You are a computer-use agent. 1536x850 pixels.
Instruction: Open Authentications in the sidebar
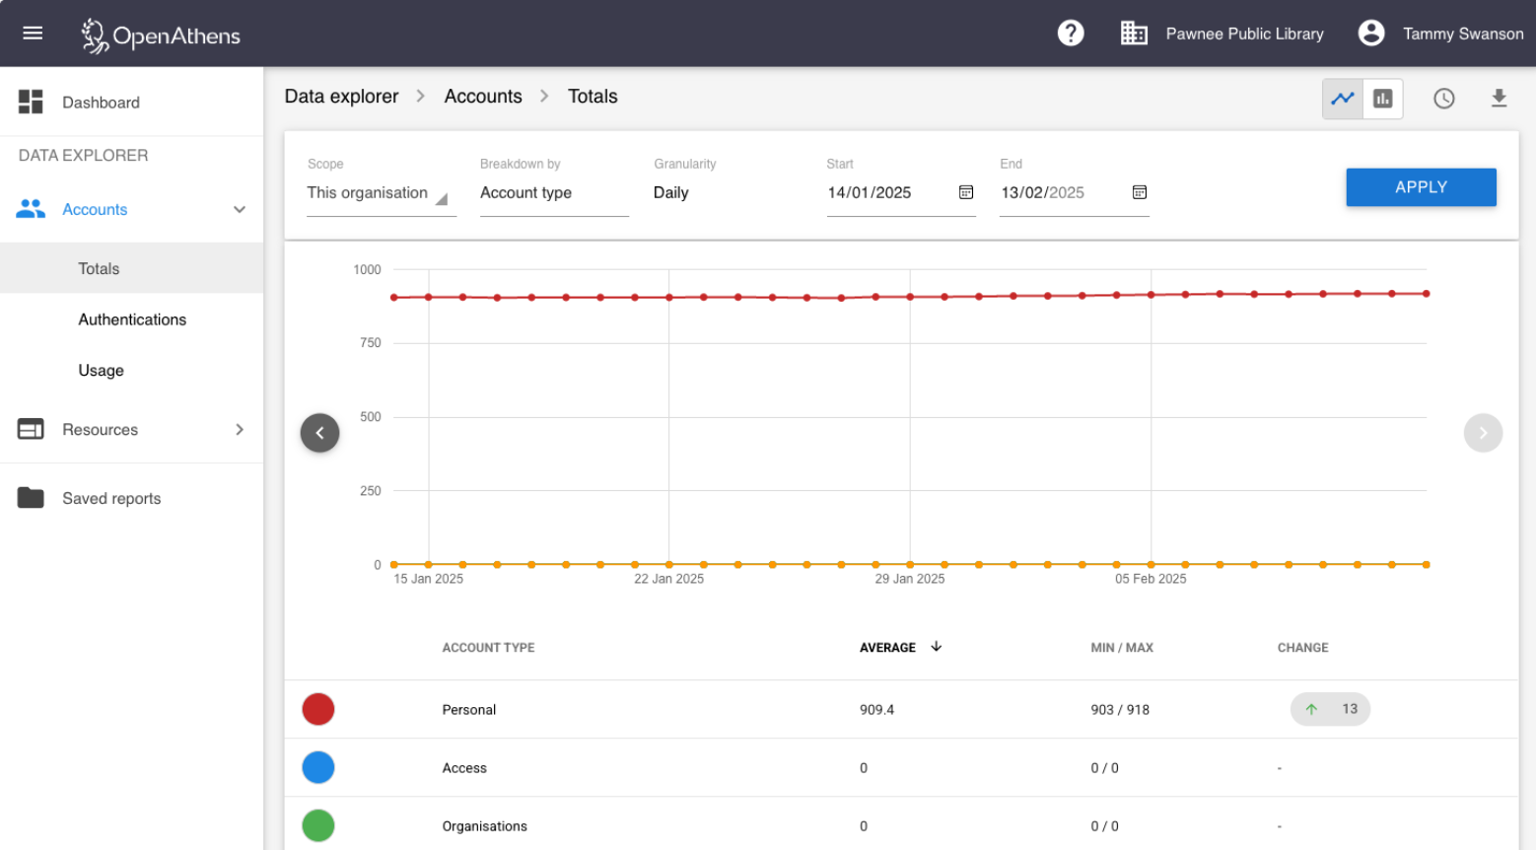pos(132,319)
